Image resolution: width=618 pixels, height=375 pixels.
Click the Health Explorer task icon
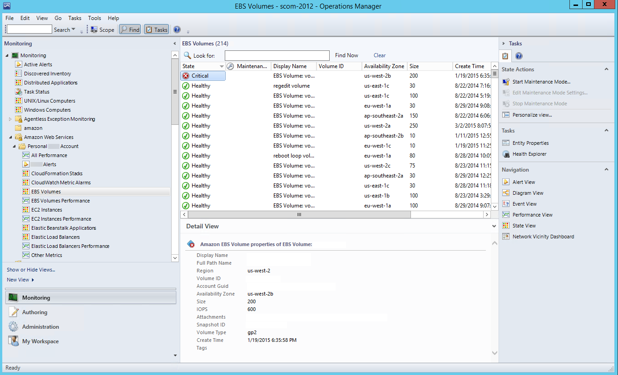tap(506, 154)
